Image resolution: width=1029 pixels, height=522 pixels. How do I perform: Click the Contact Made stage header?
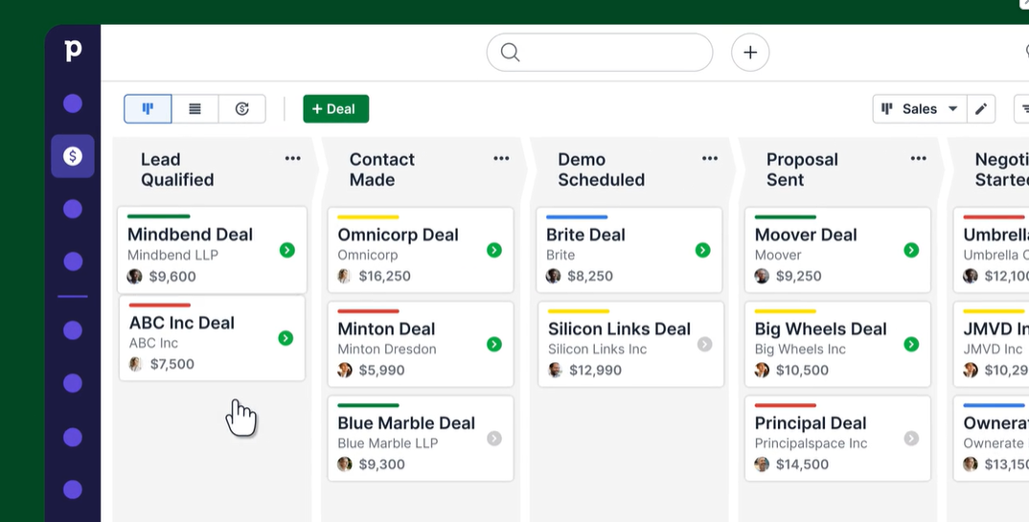[x=382, y=170]
